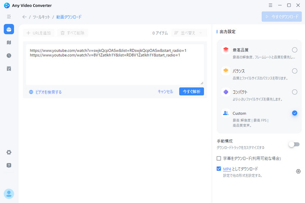Click the Any Video Converter logo
The image size is (305, 203).
7,5
